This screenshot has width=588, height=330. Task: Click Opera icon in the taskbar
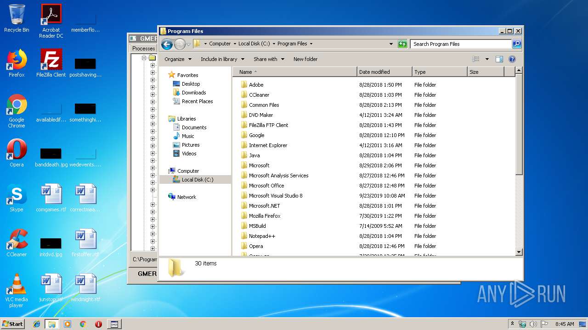pos(98,324)
